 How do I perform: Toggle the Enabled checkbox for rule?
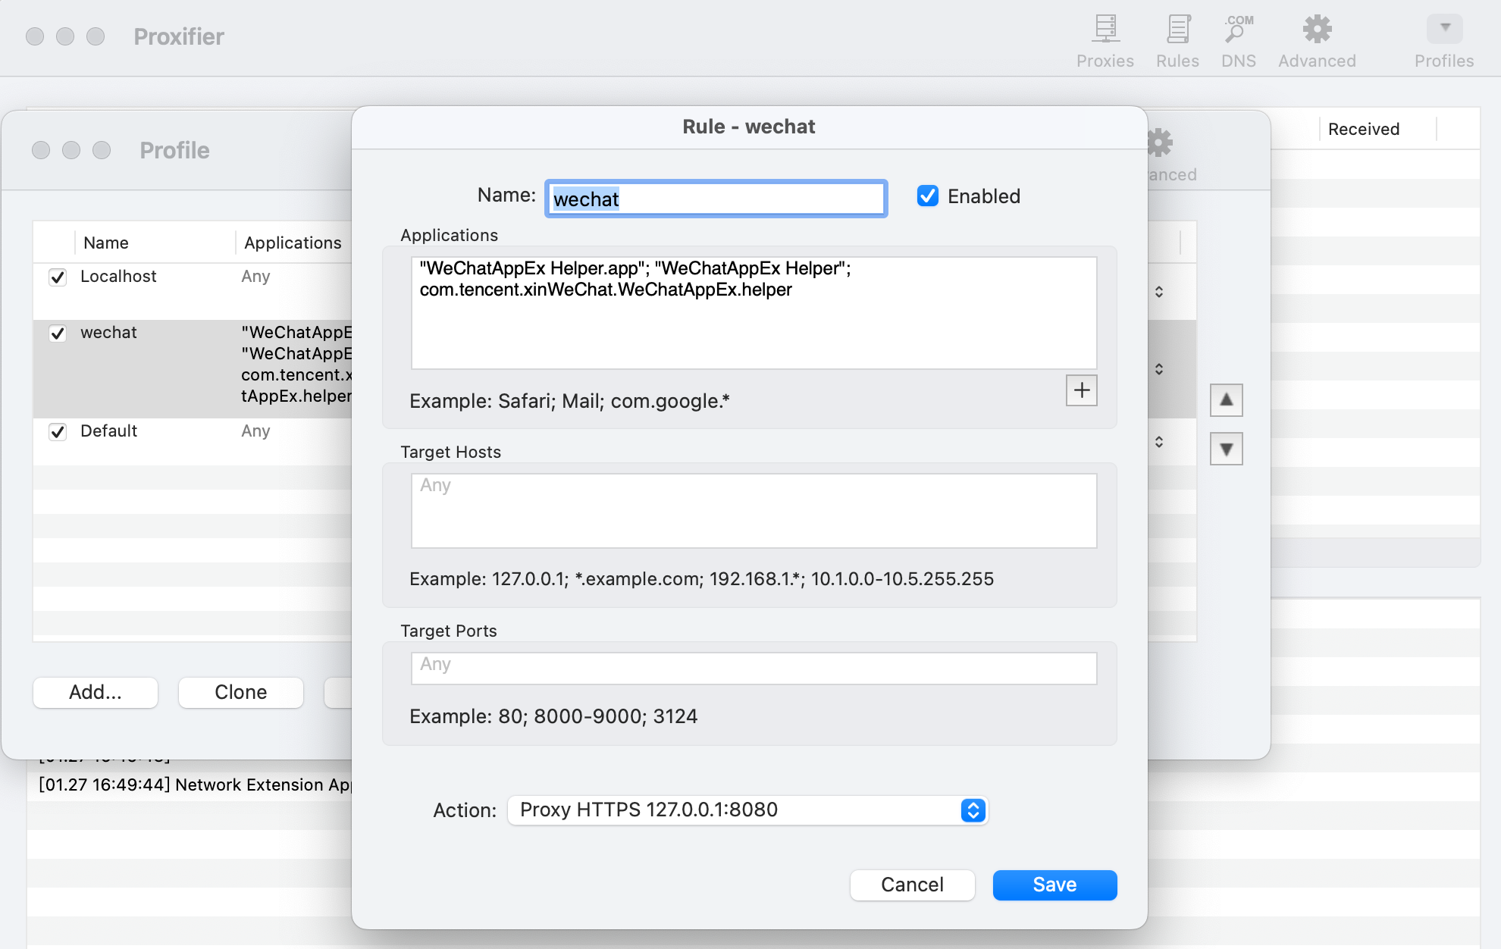(x=928, y=196)
